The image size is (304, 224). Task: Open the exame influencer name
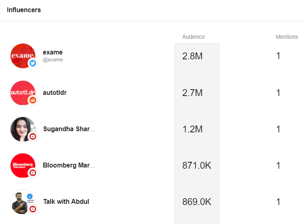53,52
